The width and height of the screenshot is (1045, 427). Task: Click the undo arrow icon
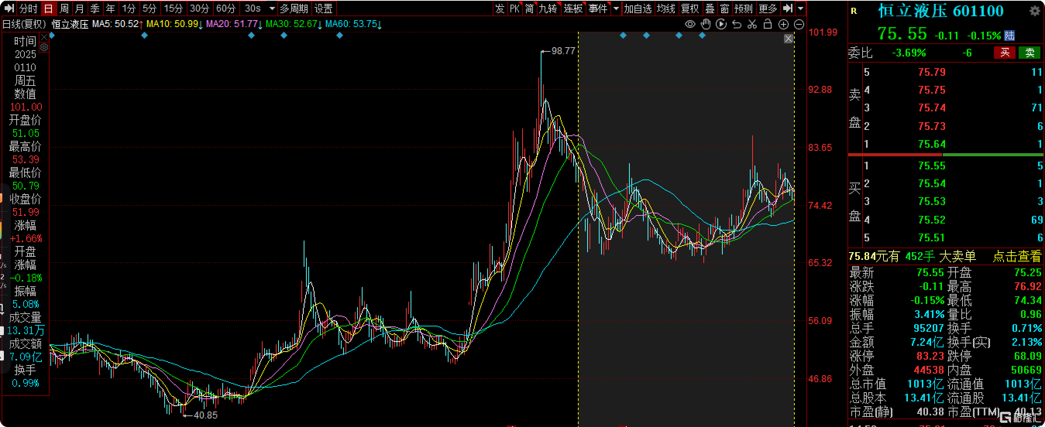(x=737, y=24)
